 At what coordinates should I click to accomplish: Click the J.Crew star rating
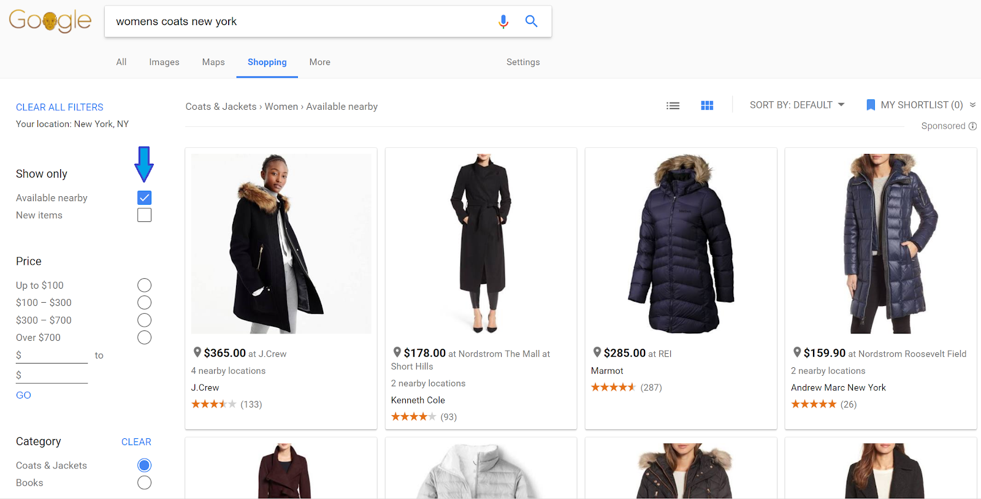213,404
